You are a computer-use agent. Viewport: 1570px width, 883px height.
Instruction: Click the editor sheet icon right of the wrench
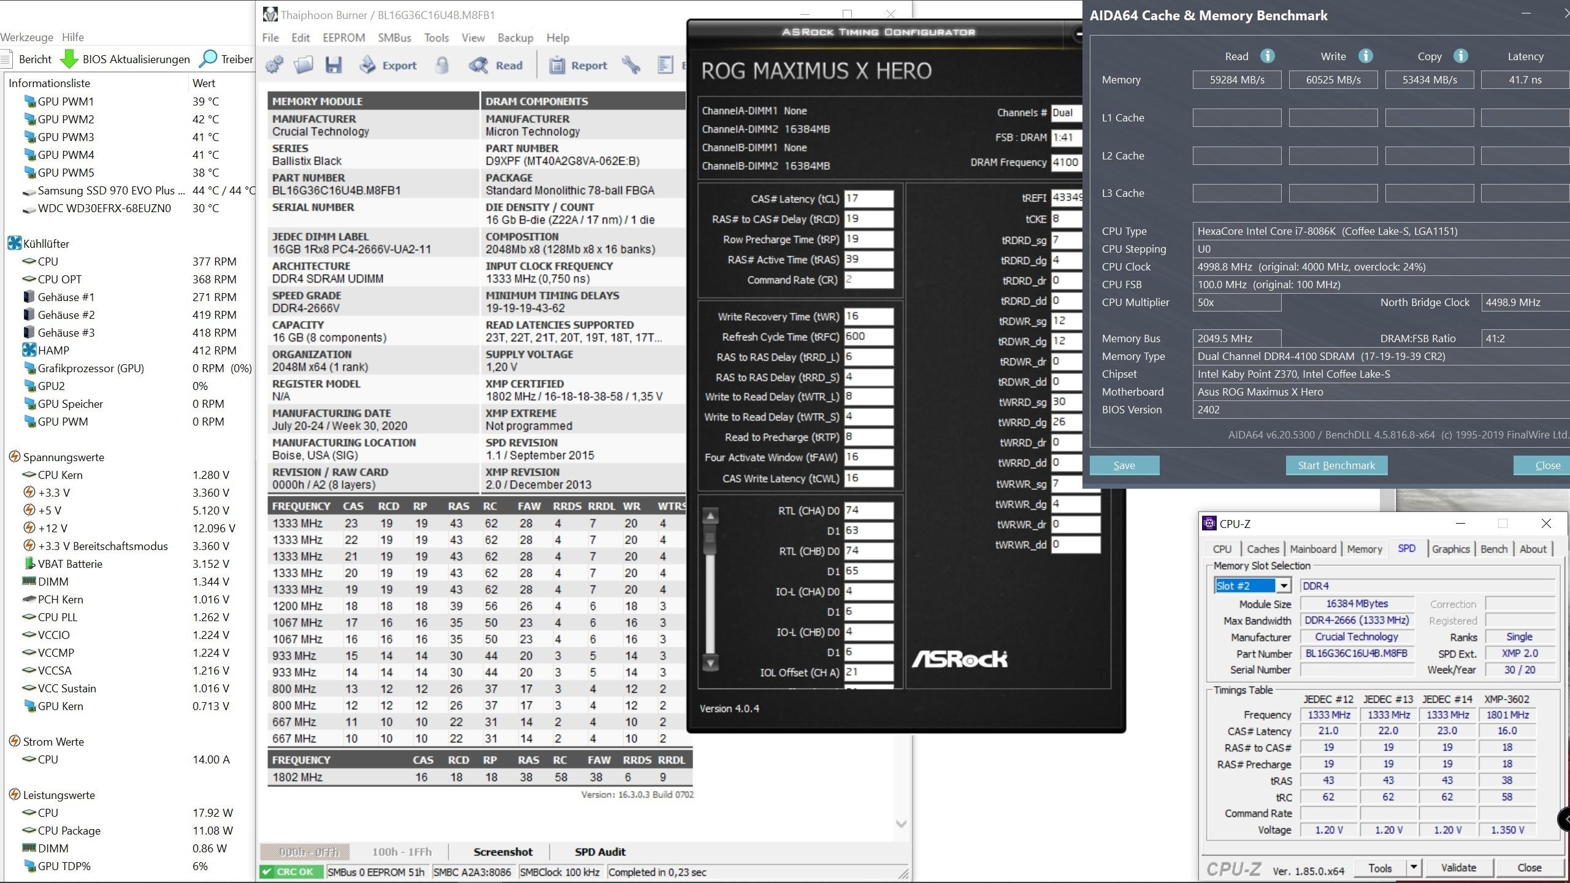pos(665,65)
